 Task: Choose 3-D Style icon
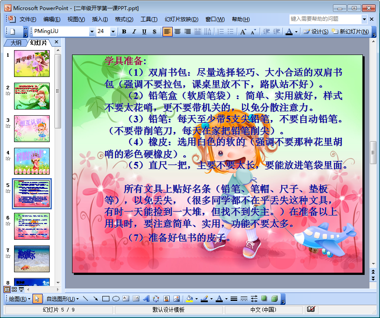[274, 299]
